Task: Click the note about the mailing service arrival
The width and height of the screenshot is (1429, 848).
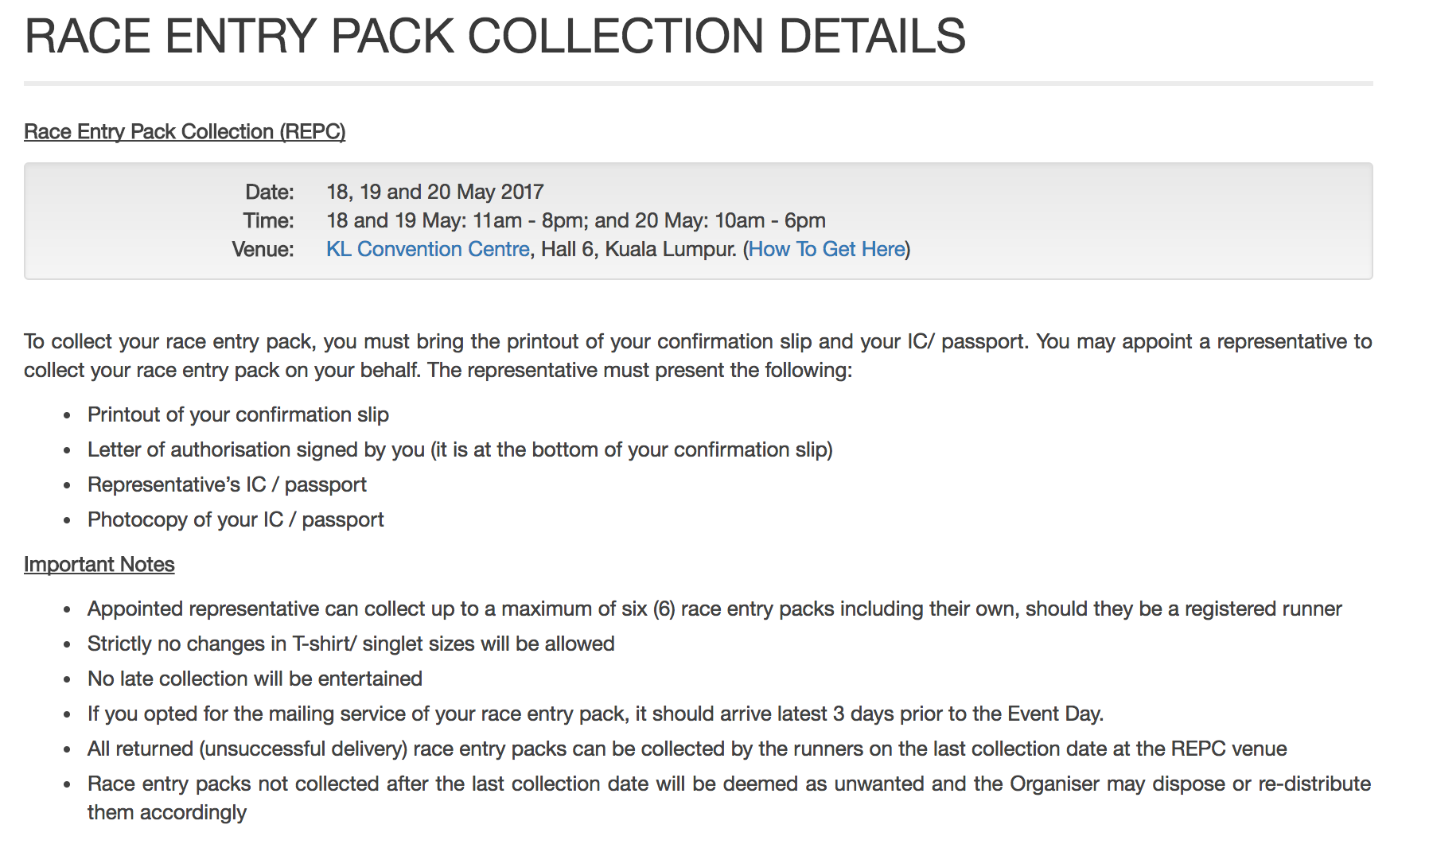Action: click(594, 714)
